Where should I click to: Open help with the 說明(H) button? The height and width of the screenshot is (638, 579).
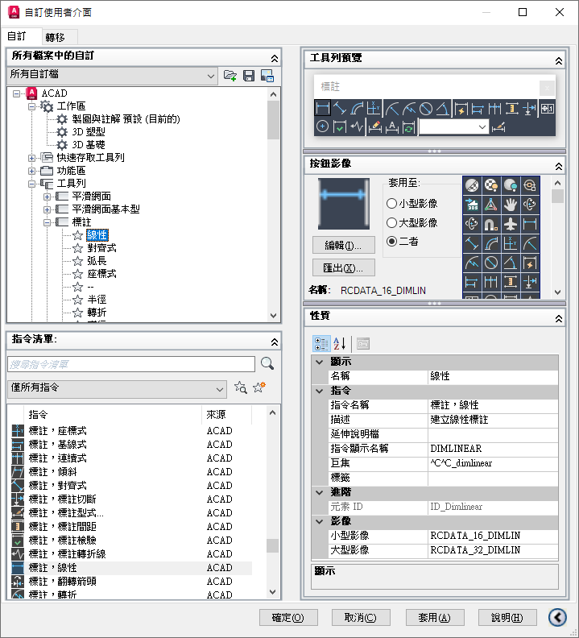click(x=507, y=618)
